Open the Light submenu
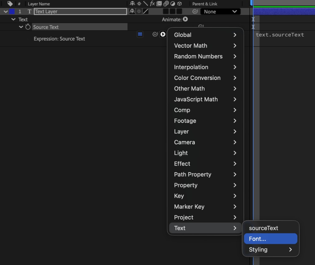This screenshot has width=315, height=265. pyautogui.click(x=205, y=153)
